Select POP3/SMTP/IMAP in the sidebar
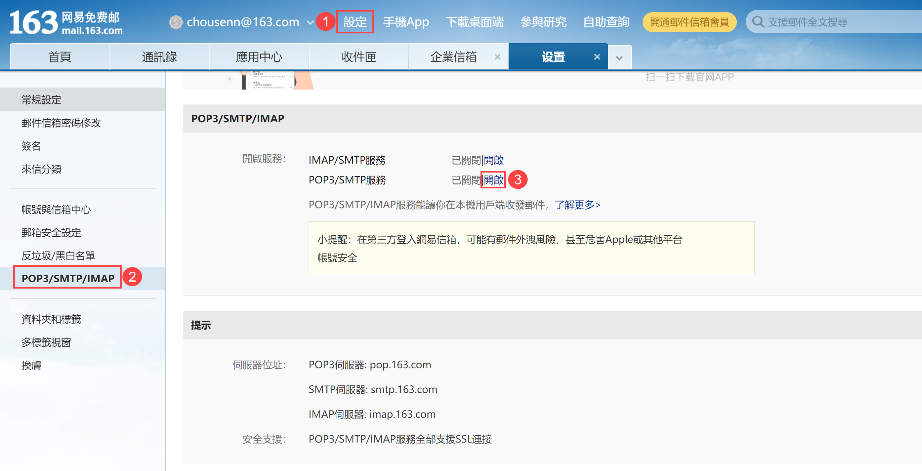Screen dimensions: 922x471 tap(68, 278)
